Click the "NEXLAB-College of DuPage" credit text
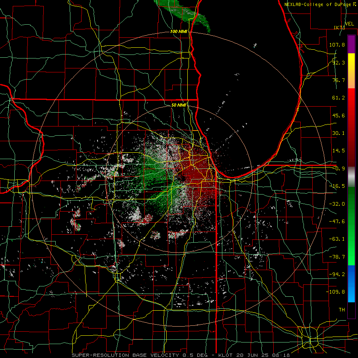 (x=318, y=4)
